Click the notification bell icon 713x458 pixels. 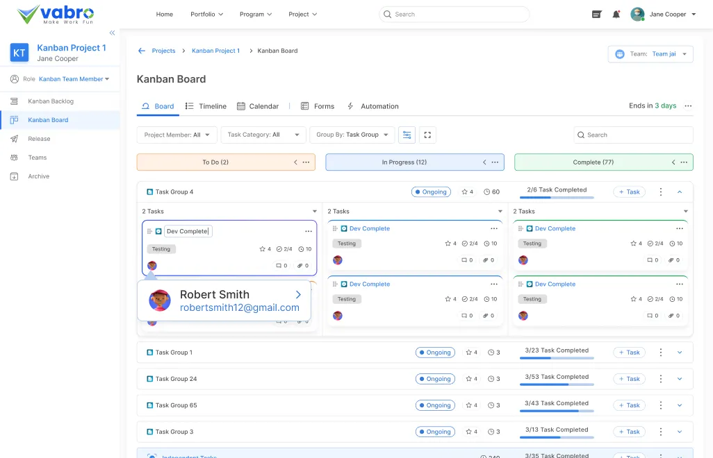616,14
